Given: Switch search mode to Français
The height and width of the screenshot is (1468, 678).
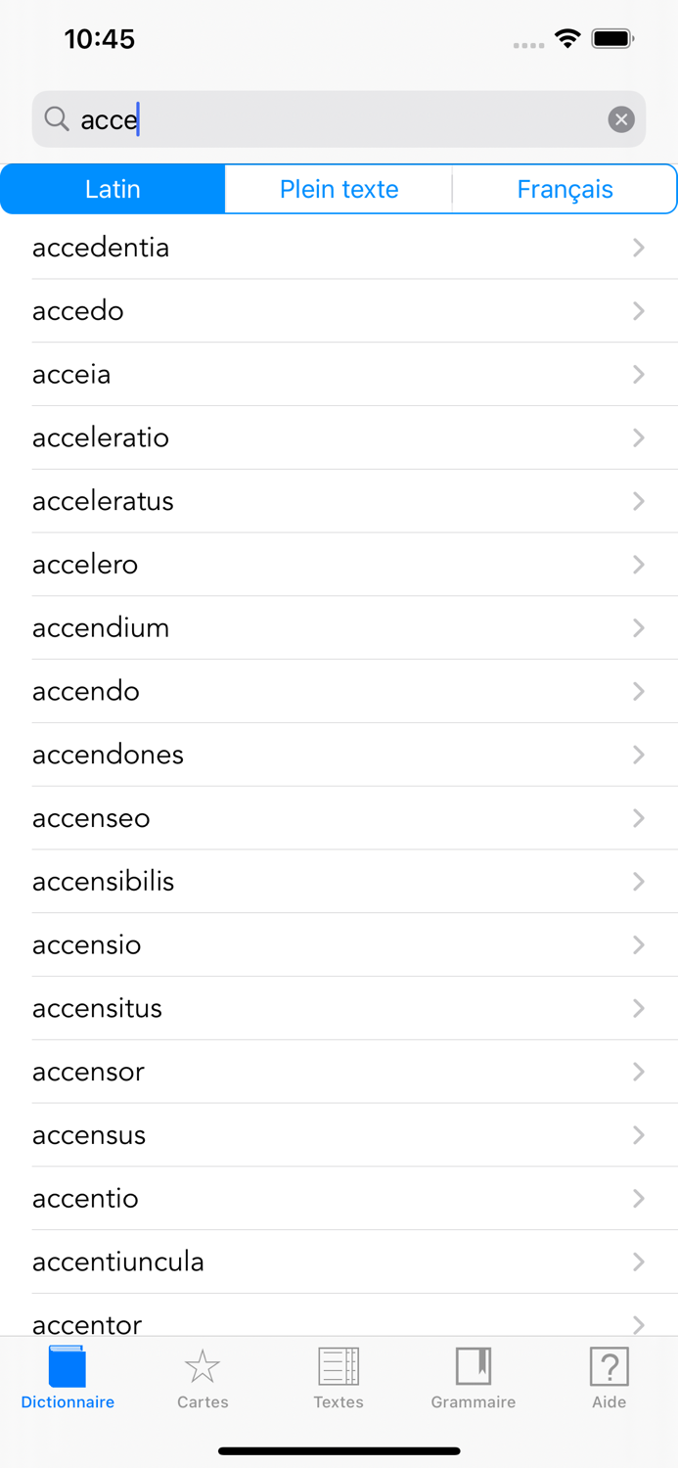Looking at the screenshot, I should [565, 189].
